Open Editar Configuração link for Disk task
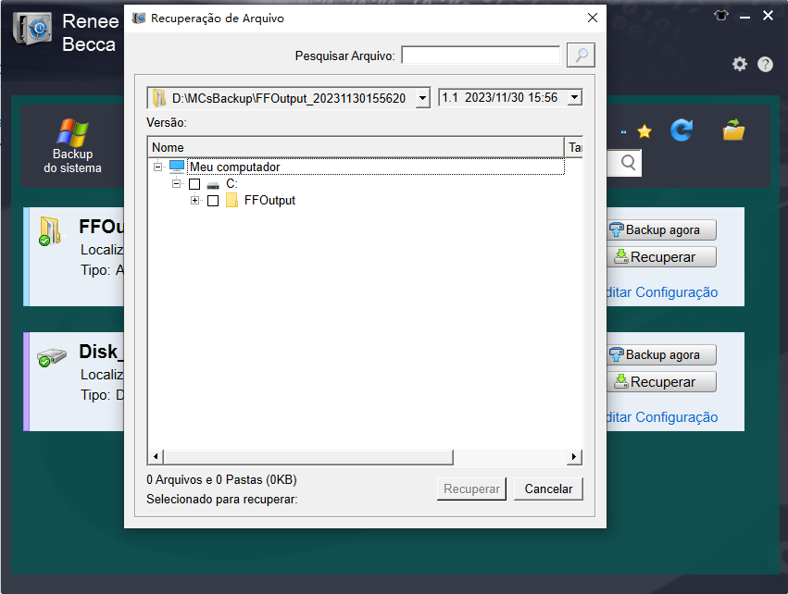Screen dimensions: 788x594 coord(662,417)
